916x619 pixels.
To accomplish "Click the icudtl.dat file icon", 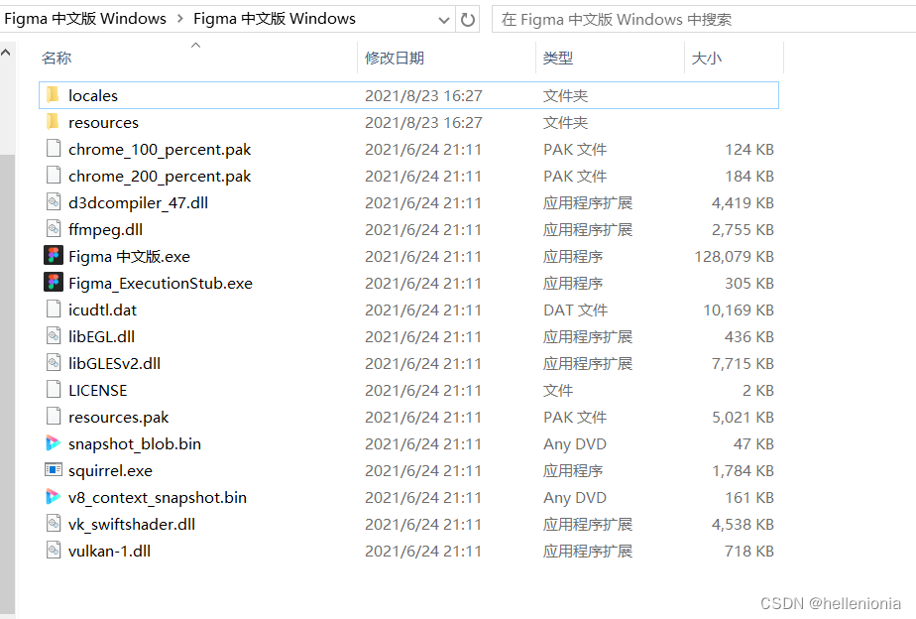I will pyautogui.click(x=54, y=309).
